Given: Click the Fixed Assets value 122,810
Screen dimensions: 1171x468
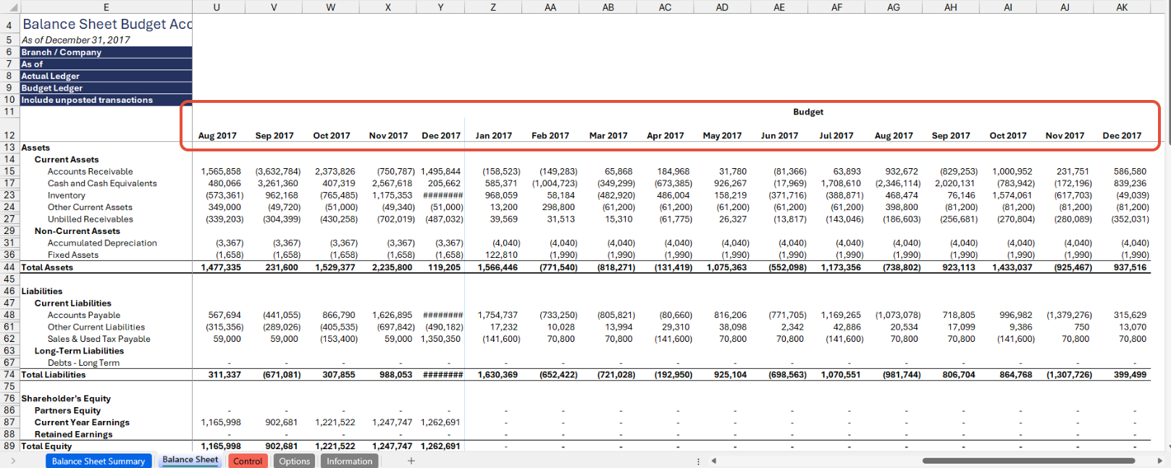Looking at the screenshot, I should point(501,255).
